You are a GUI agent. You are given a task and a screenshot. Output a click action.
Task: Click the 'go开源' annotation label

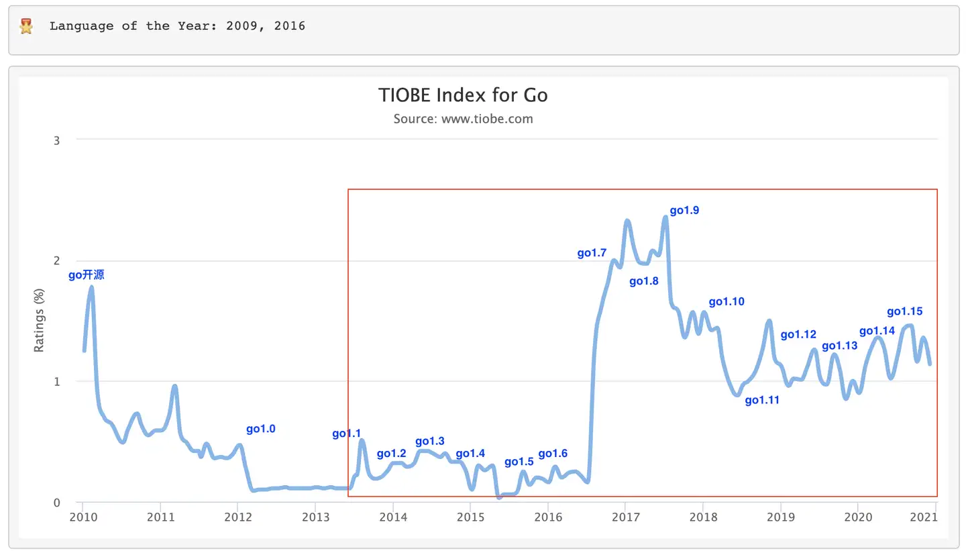pyautogui.click(x=87, y=275)
